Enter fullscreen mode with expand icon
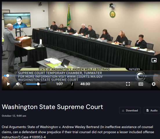 [x=128, y=84]
